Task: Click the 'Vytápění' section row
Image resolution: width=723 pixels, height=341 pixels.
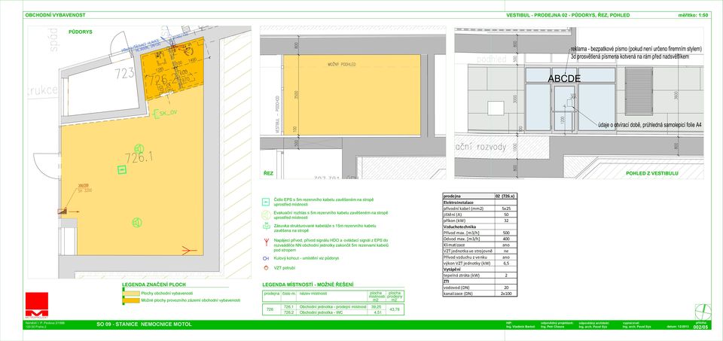Action: (x=480, y=269)
